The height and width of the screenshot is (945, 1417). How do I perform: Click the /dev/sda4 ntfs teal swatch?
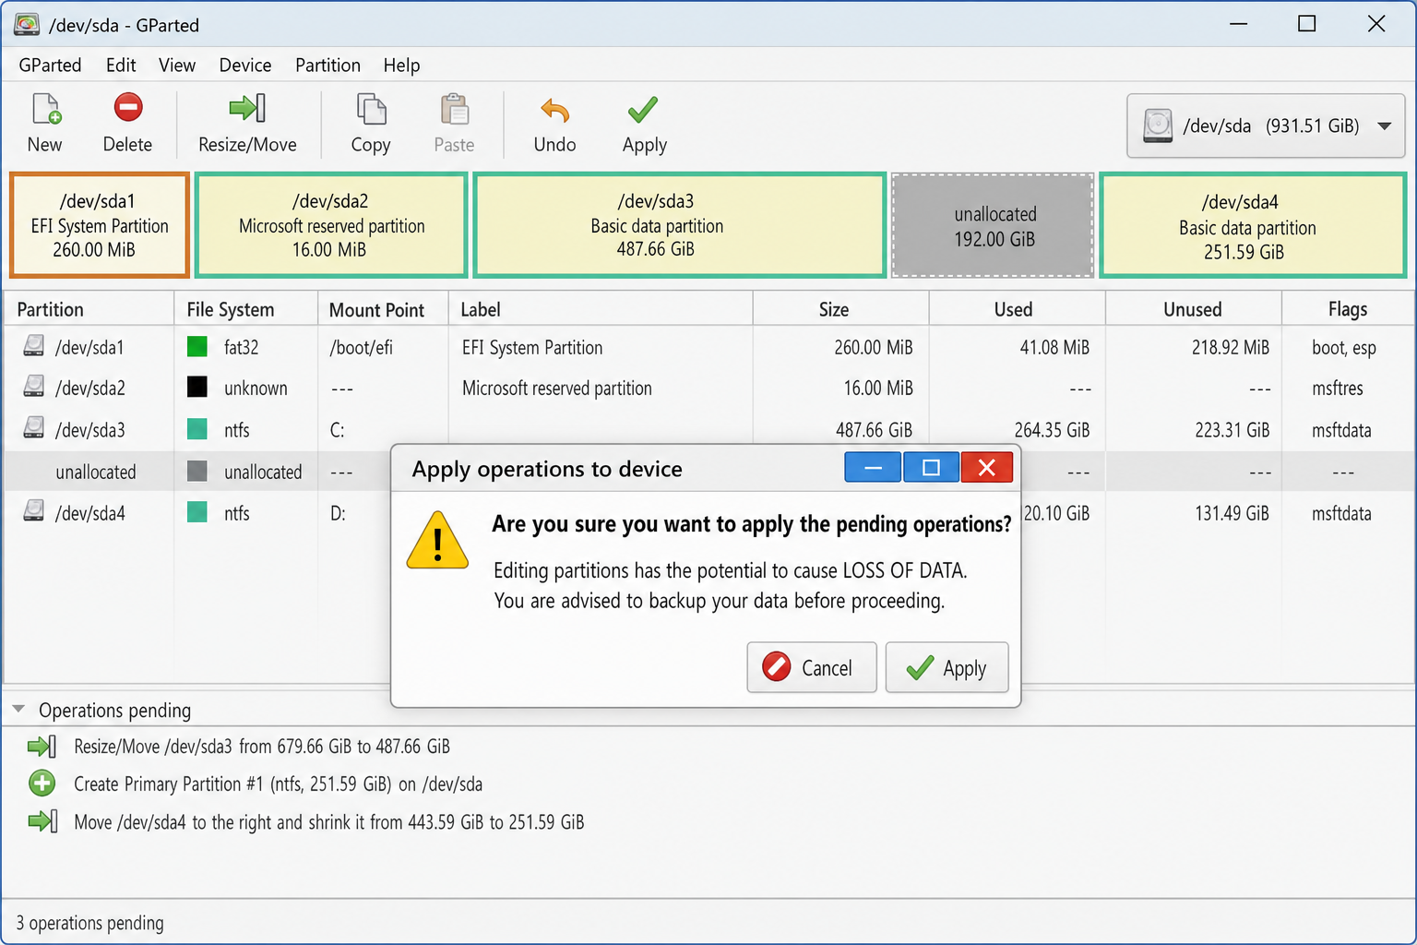tap(197, 512)
